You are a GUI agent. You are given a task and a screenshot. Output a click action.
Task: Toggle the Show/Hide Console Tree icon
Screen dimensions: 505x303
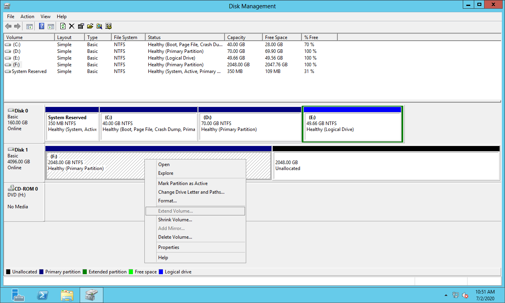point(29,26)
